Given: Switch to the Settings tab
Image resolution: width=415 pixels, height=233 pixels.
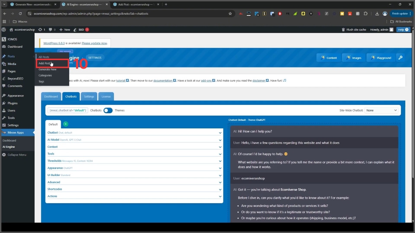Looking at the screenshot, I should pos(89,97).
